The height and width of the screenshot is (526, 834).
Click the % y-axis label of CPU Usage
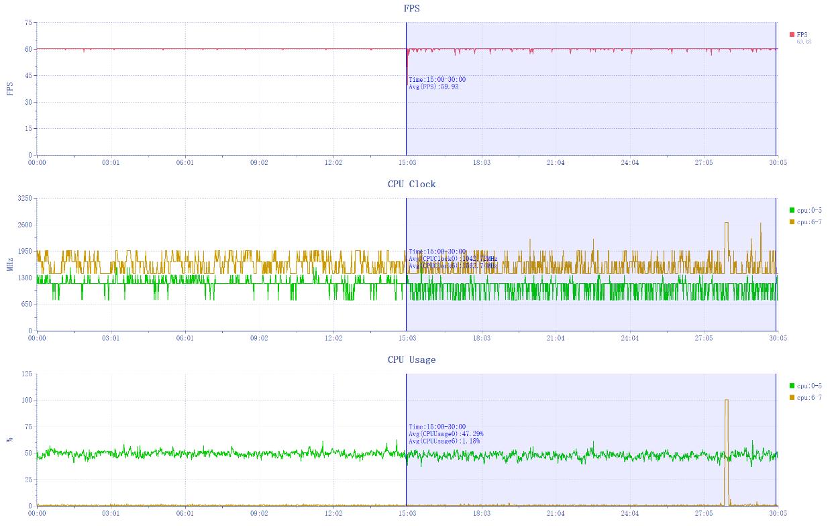pyautogui.click(x=9, y=440)
